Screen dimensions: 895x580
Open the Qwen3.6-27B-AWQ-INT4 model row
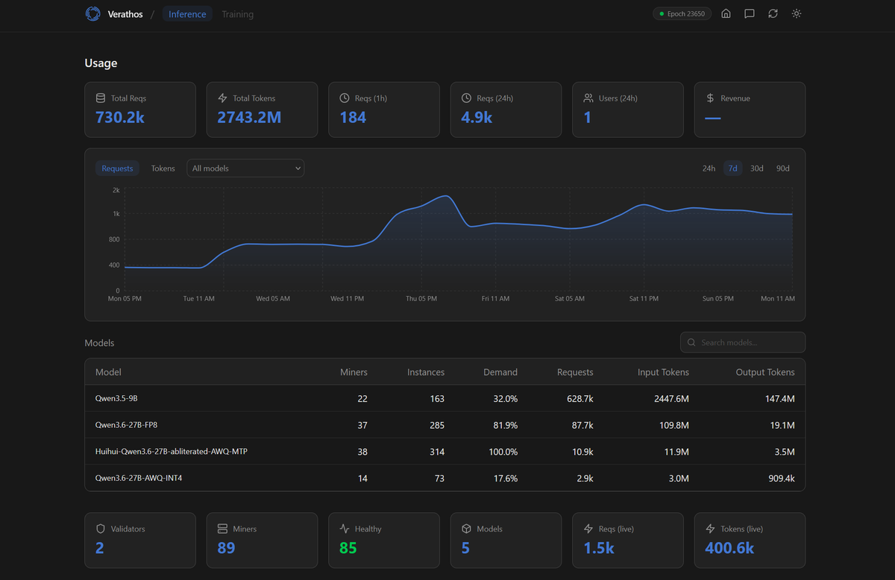(x=445, y=478)
